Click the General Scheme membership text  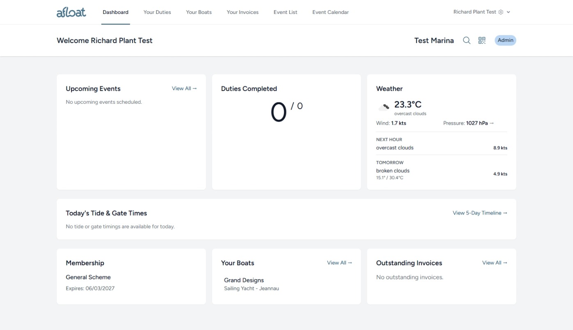(x=88, y=277)
